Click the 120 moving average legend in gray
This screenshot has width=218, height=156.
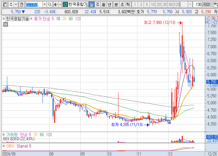78,19
